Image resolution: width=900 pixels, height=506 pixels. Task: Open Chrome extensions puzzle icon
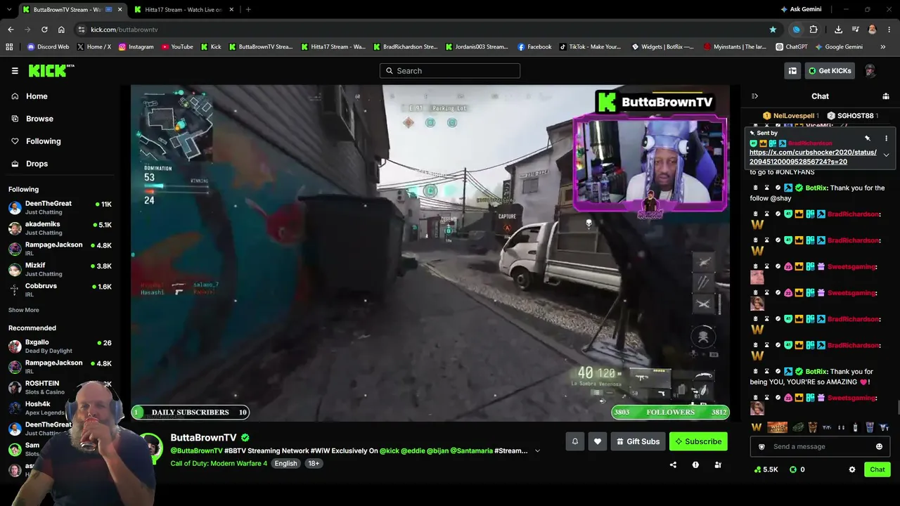[x=814, y=30]
